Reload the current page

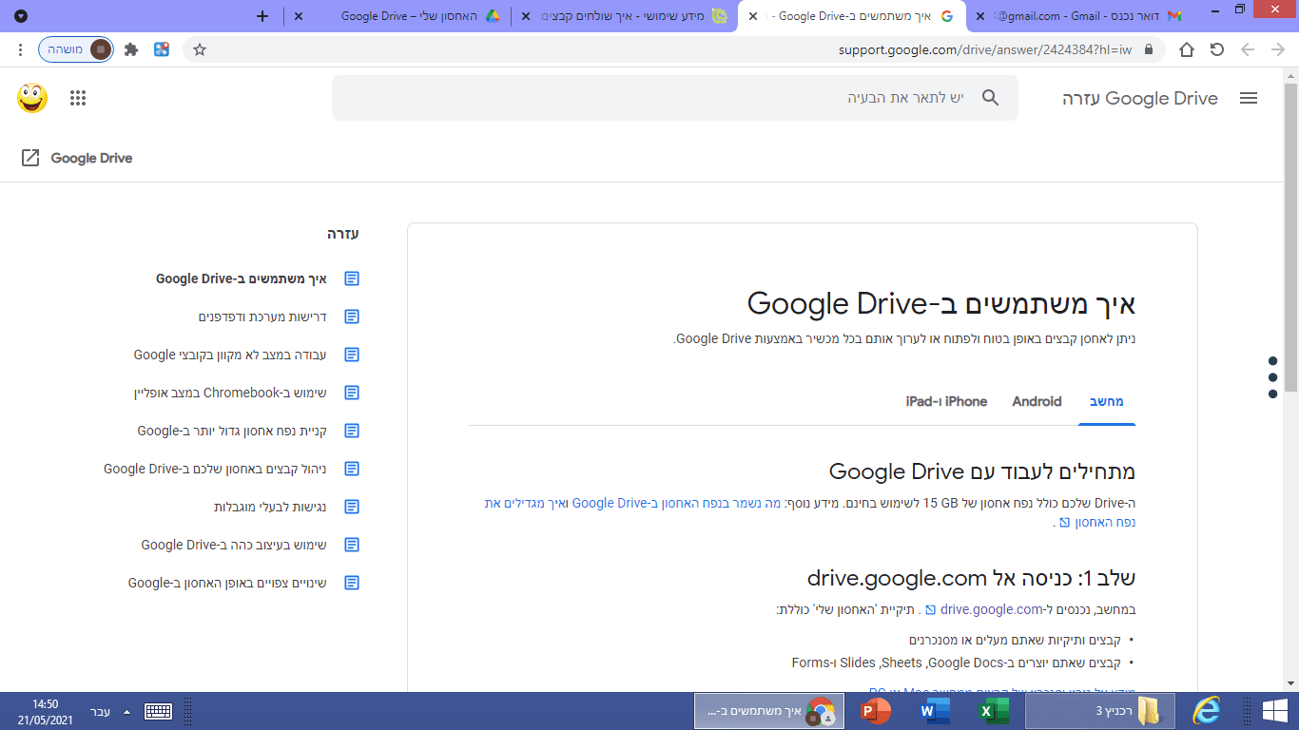coord(1217,49)
